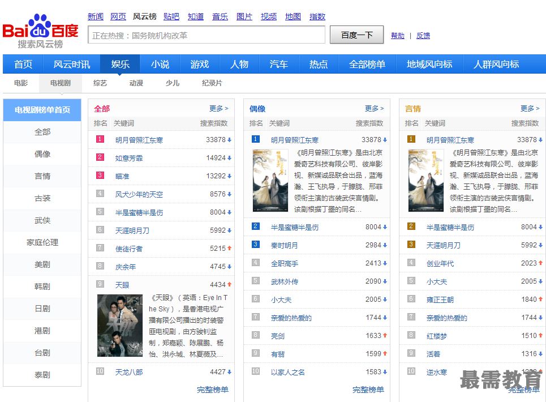The width and height of the screenshot is (546, 402).
Task: Select 武侠 in left sidebar
Action: (x=42, y=220)
